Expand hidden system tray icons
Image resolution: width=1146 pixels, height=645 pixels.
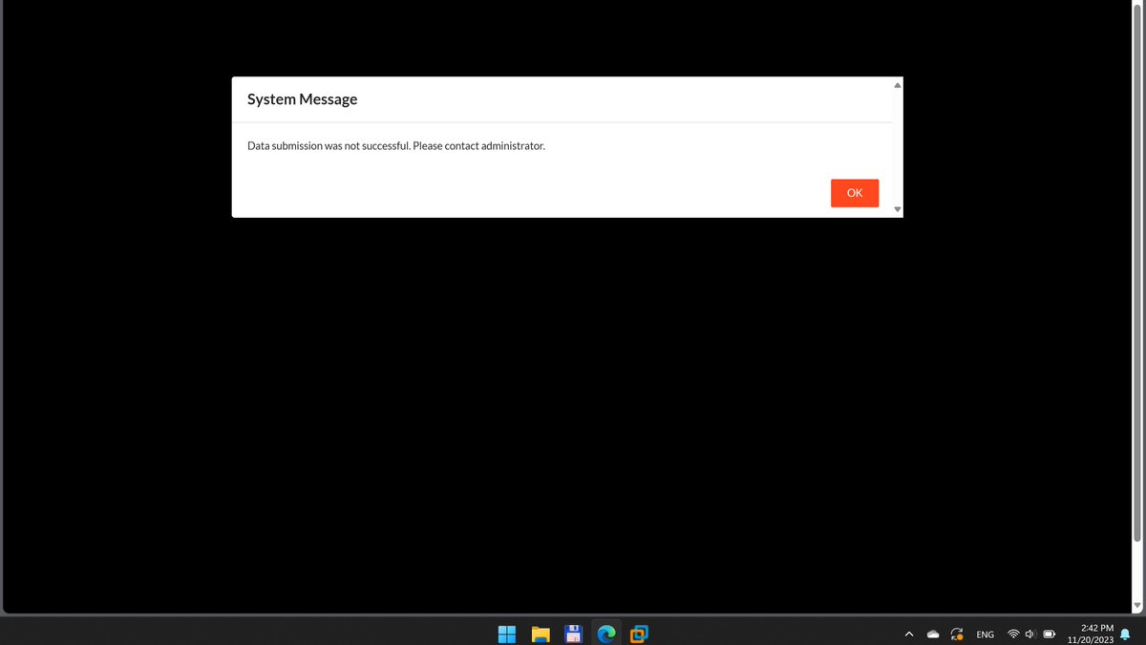[x=909, y=634]
